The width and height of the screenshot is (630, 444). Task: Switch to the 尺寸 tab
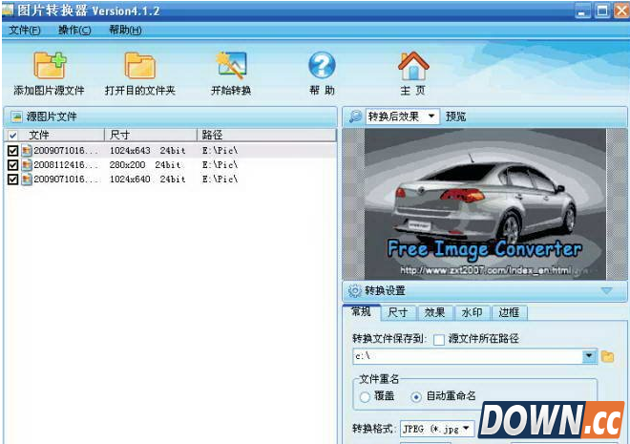pyautogui.click(x=398, y=312)
